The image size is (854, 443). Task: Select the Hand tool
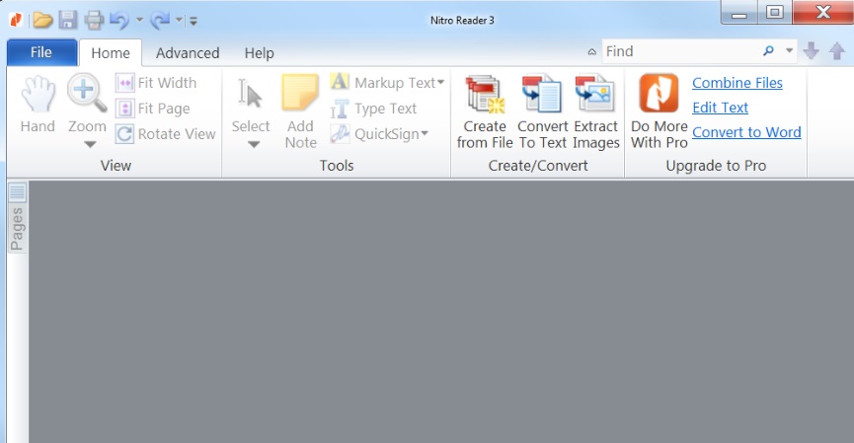[38, 104]
